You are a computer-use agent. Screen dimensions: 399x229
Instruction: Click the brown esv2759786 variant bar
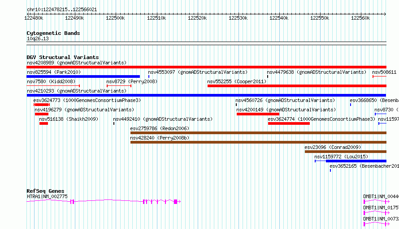[x=258, y=133]
